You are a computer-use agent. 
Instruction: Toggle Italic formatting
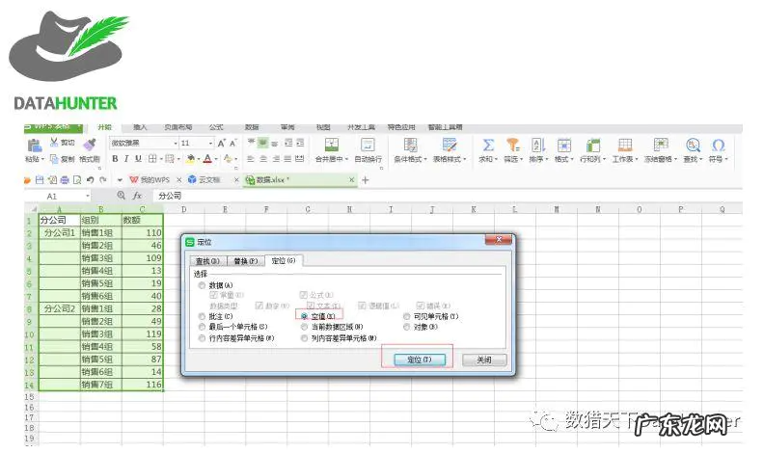pyautogui.click(x=126, y=159)
